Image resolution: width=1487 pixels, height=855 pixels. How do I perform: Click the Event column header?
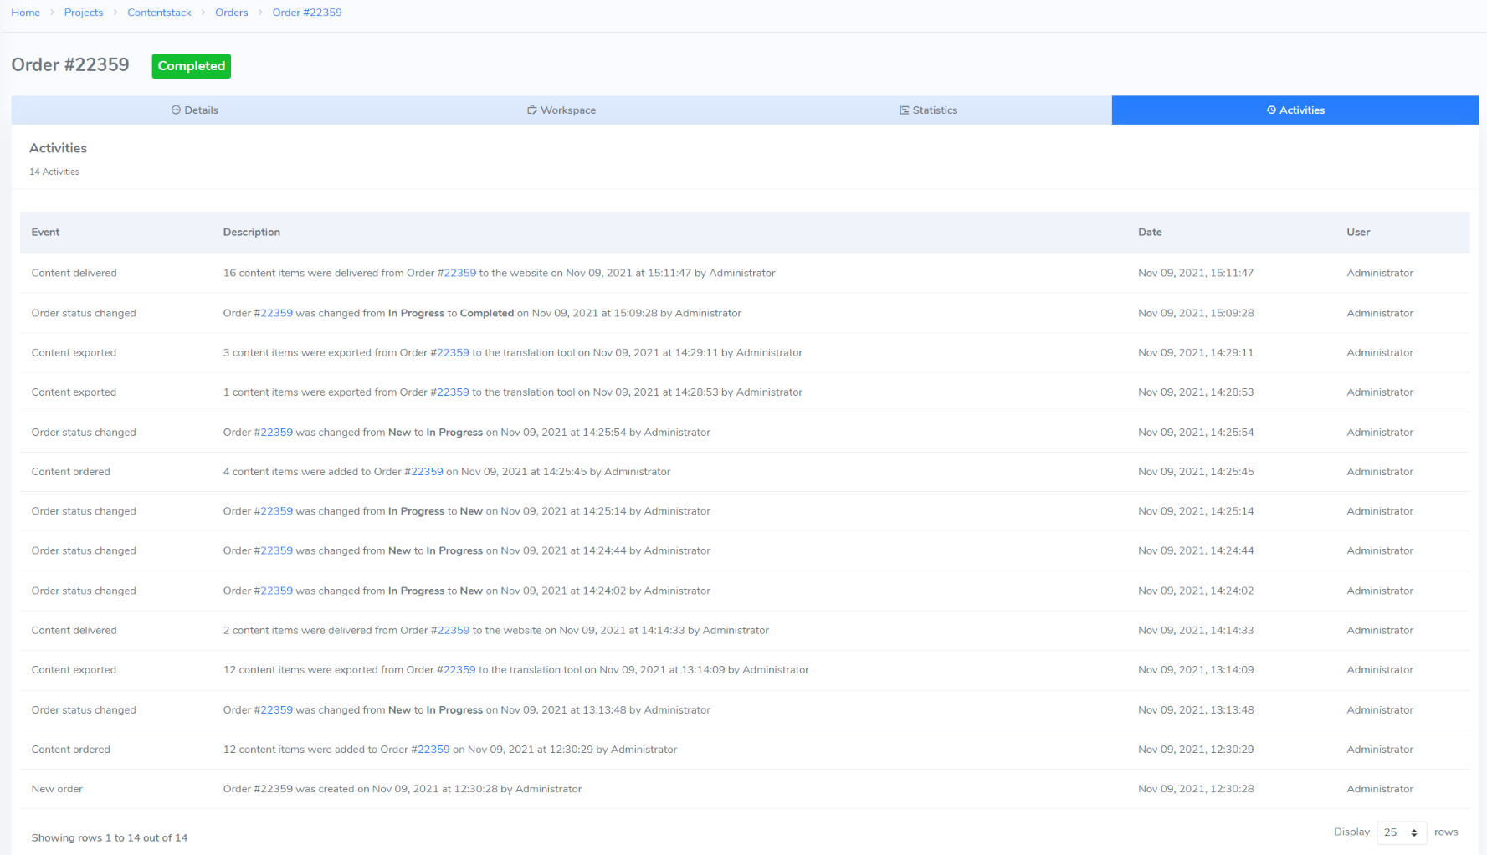point(45,233)
